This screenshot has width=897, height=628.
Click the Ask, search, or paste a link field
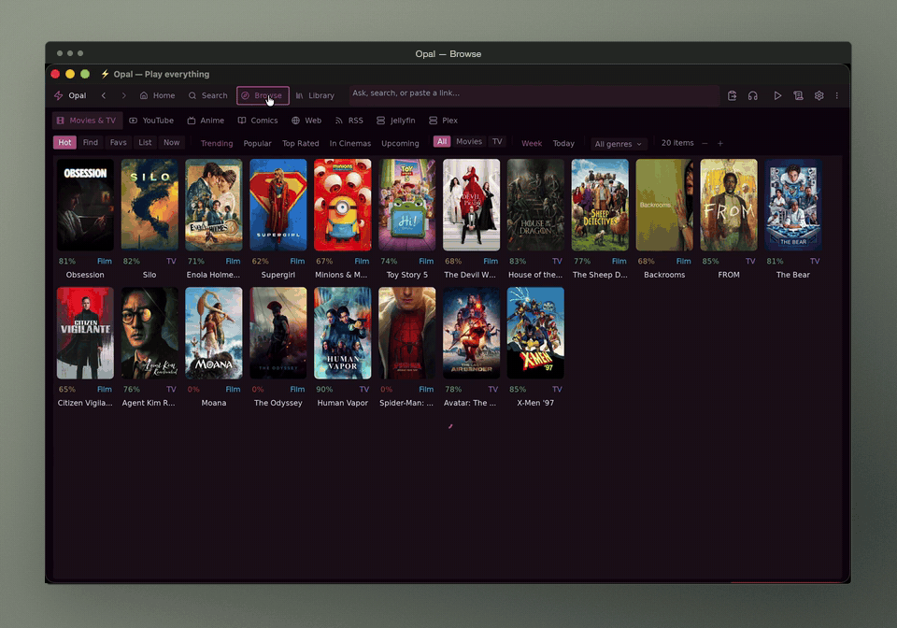pos(534,93)
